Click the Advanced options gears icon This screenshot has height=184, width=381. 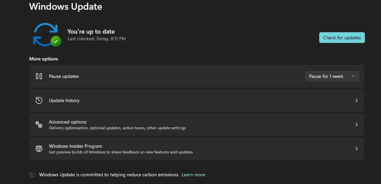(39, 125)
